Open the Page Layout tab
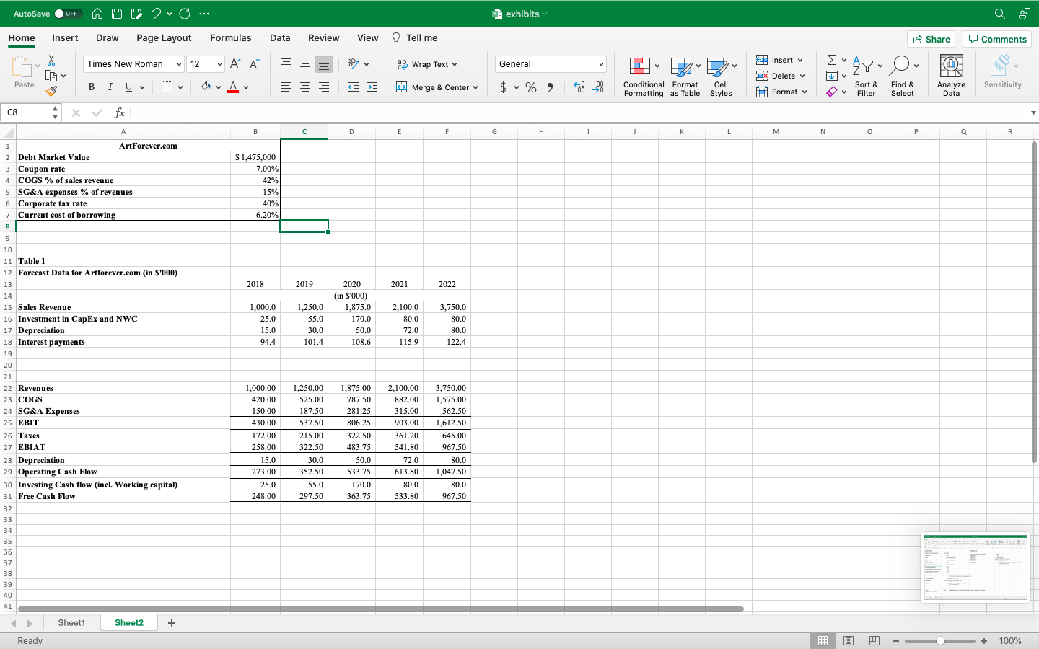This screenshot has width=1039, height=649. click(164, 38)
